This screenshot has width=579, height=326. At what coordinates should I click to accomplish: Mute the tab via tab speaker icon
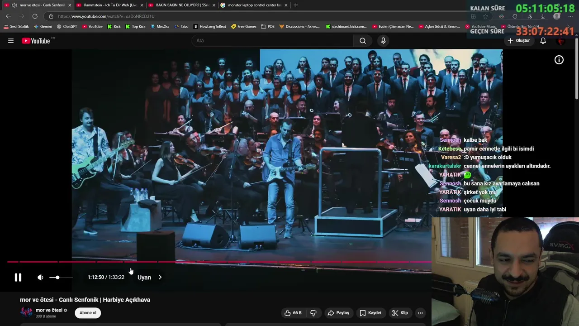pyautogui.click(x=14, y=5)
